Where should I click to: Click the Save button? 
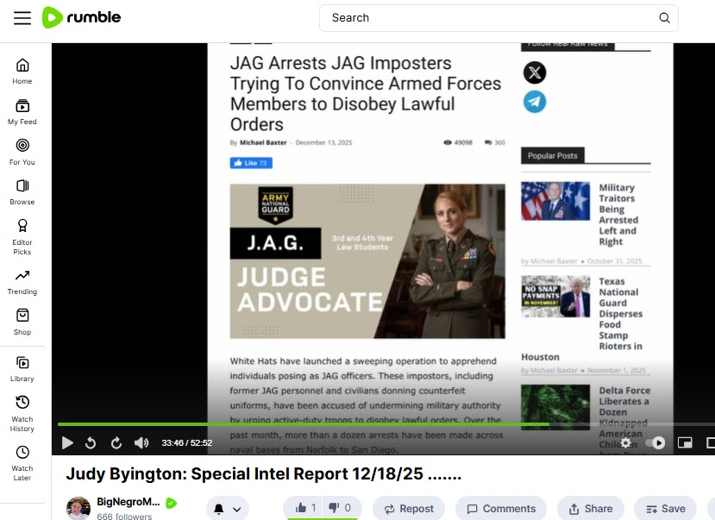(x=665, y=509)
